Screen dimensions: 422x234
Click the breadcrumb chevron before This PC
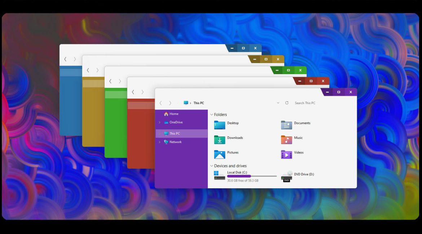190,103
